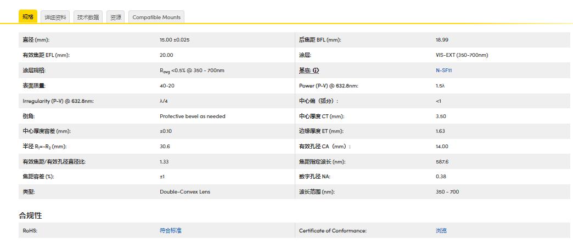Open the 技术数据 tab
This screenshot has width=573, height=251.
[x=88, y=17]
